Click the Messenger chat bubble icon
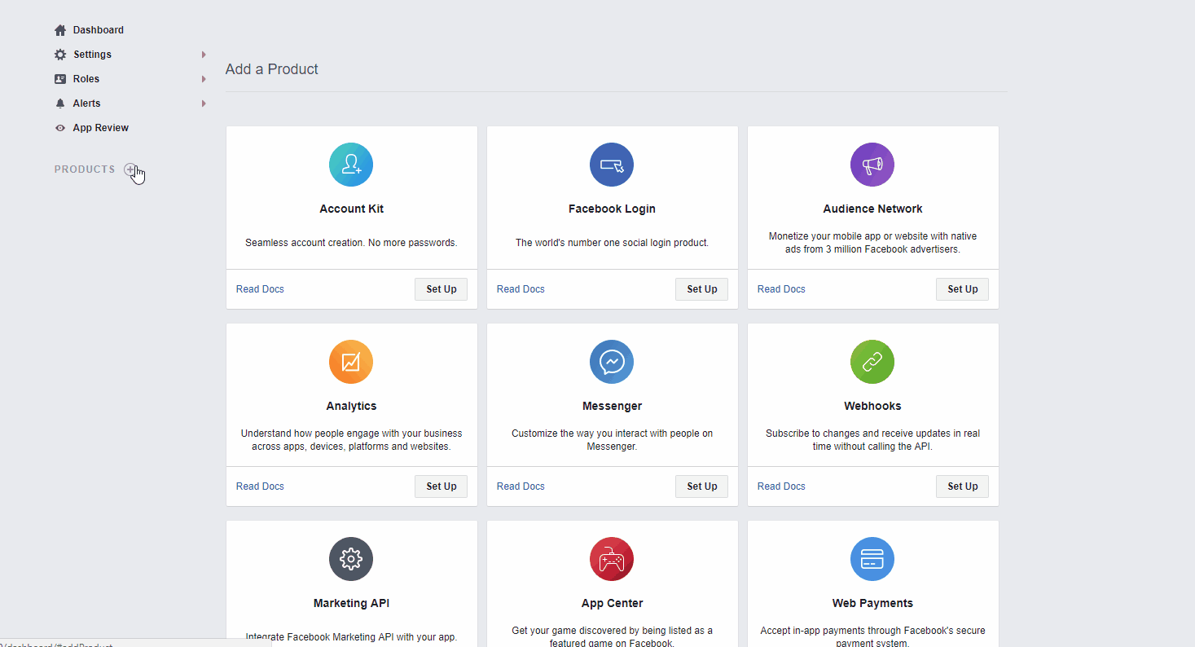The image size is (1195, 647). pyautogui.click(x=612, y=362)
